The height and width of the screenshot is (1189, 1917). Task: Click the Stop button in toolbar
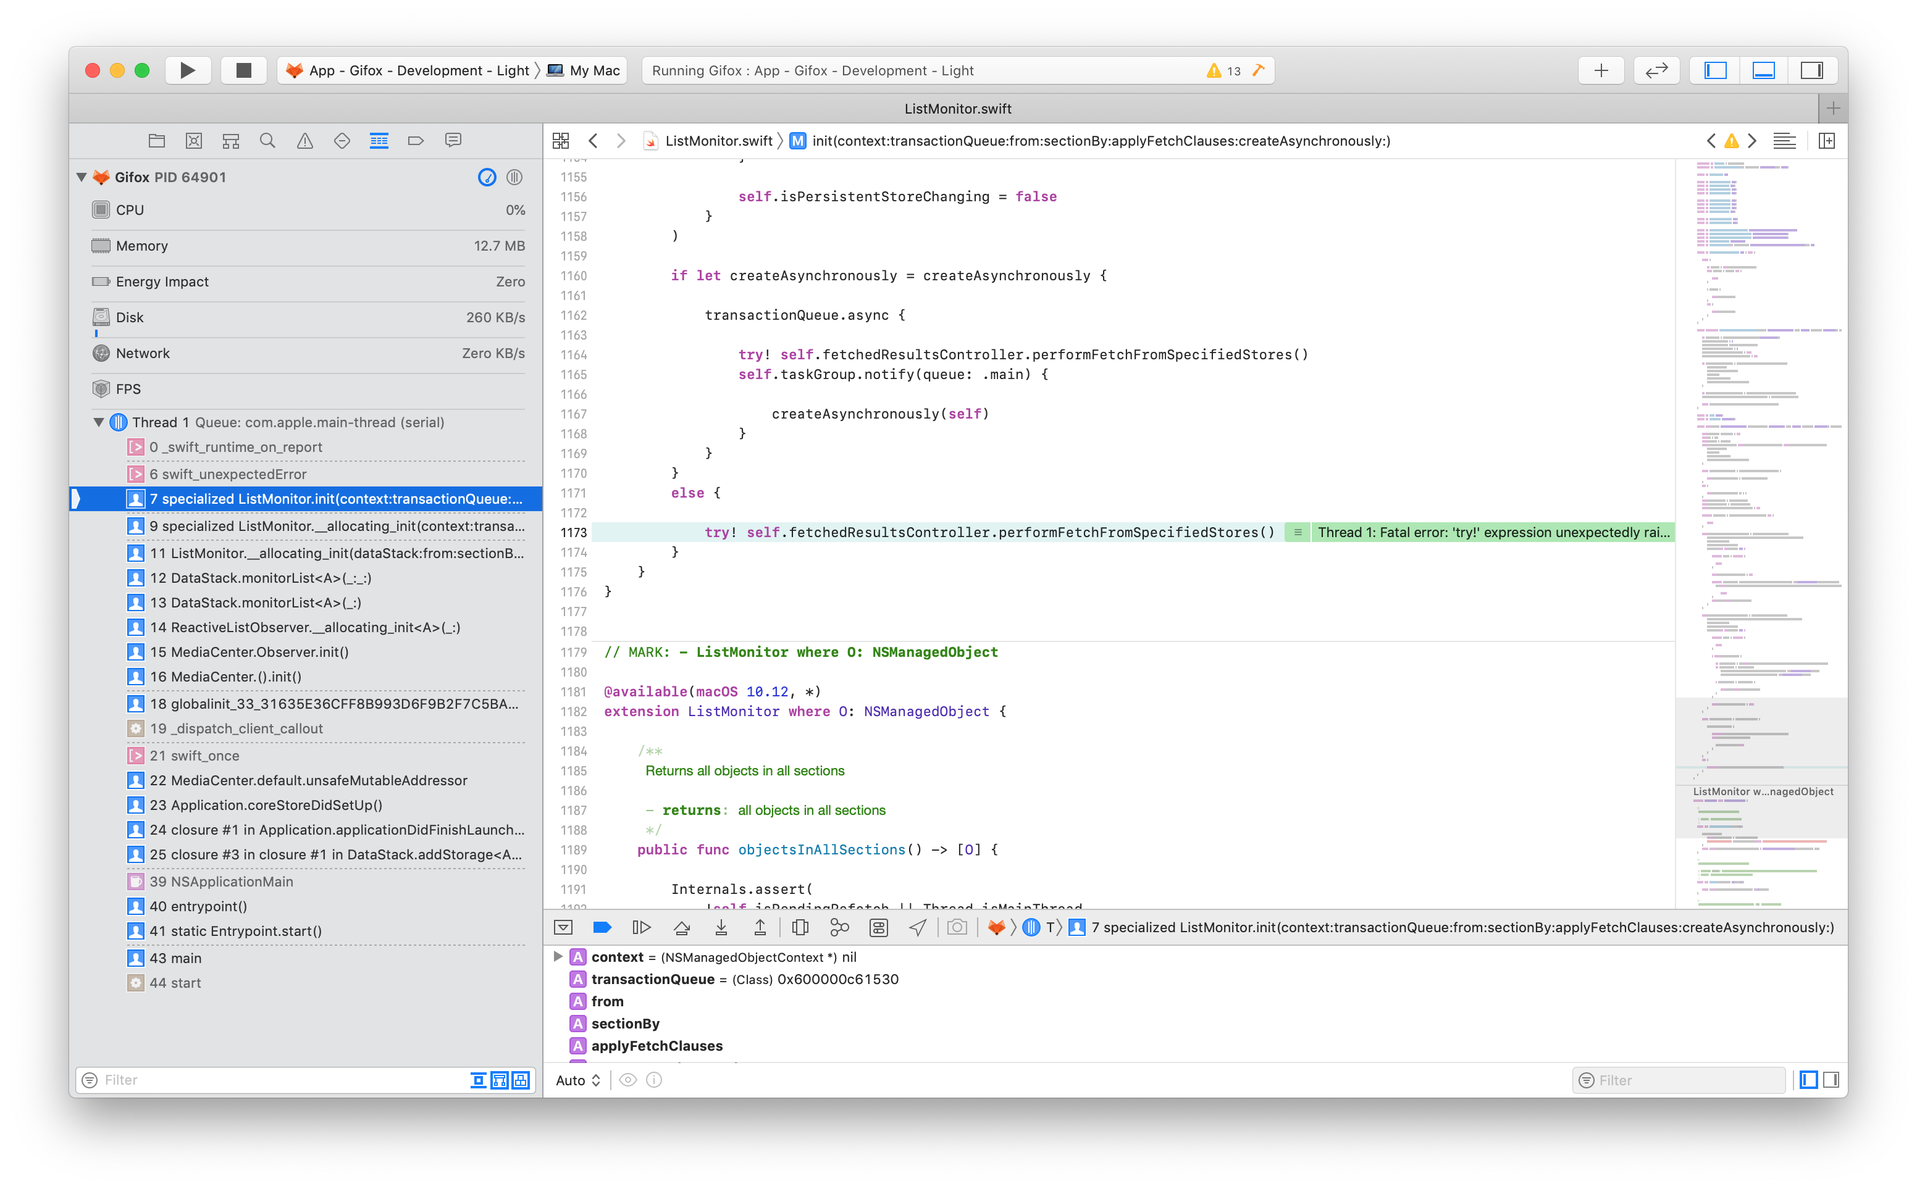(243, 71)
